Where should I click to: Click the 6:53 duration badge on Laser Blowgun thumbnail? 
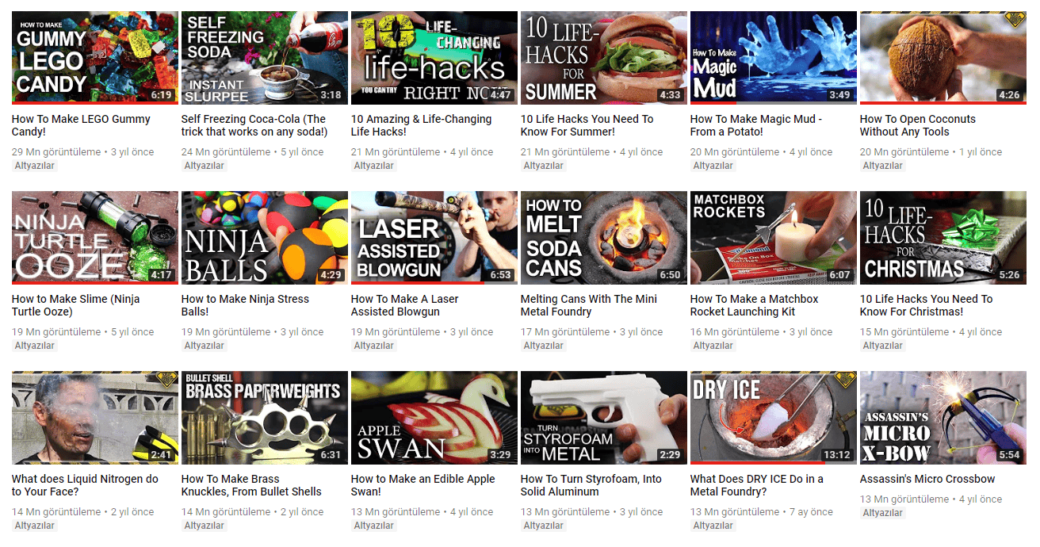[500, 275]
